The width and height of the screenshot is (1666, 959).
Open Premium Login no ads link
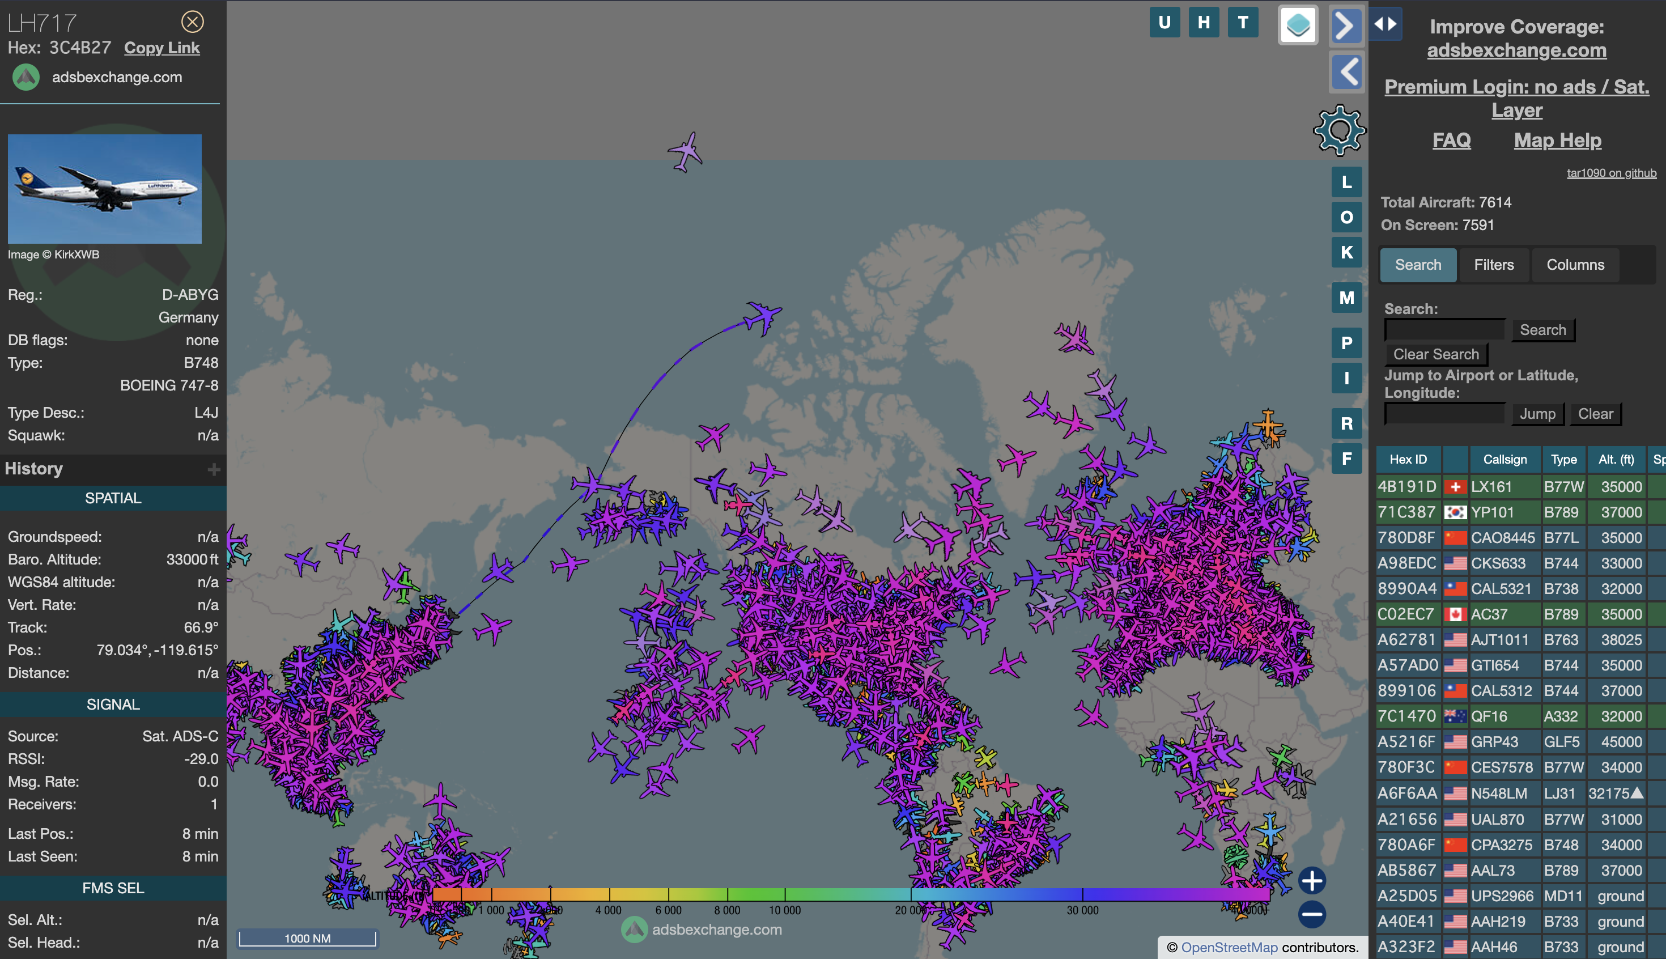point(1516,98)
